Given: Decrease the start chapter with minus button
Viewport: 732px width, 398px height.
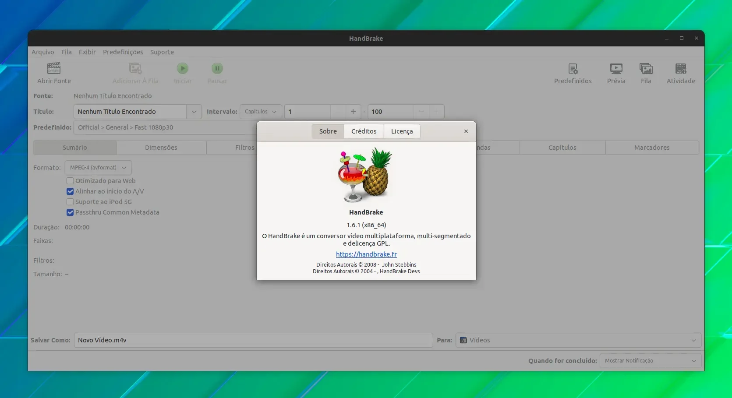Looking at the screenshot, I should [x=338, y=112].
